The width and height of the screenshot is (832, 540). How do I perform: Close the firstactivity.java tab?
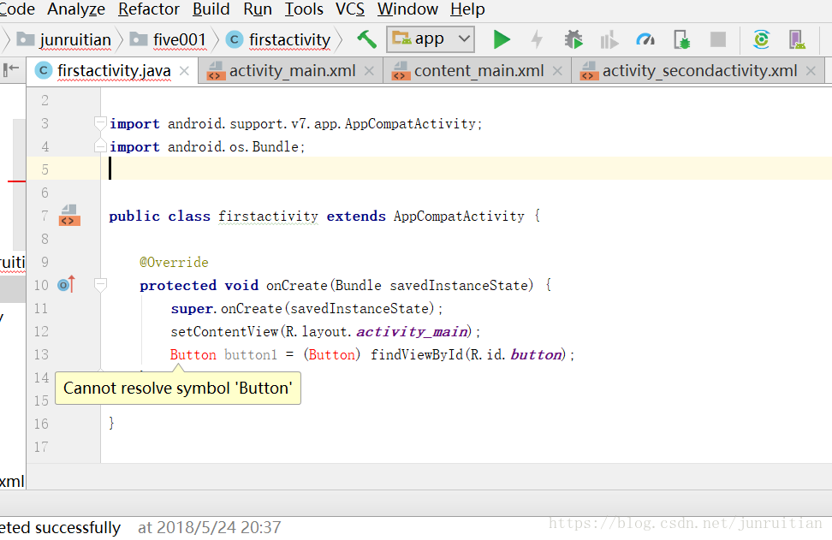click(x=184, y=70)
